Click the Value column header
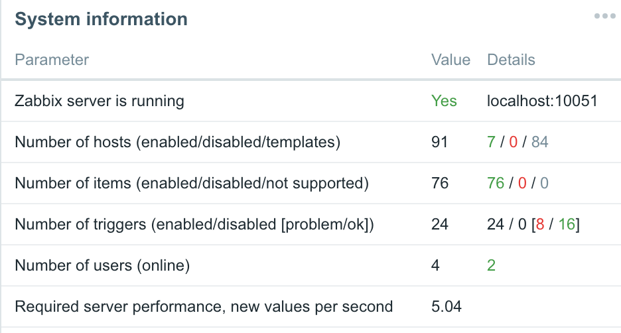 (450, 60)
